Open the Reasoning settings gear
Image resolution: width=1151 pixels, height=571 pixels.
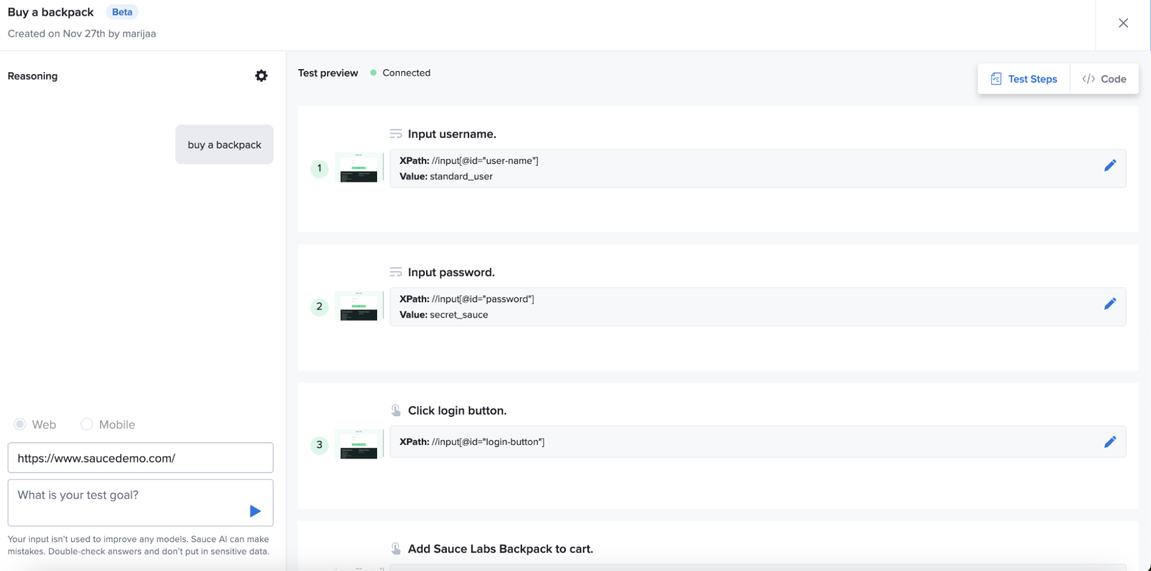pyautogui.click(x=261, y=75)
